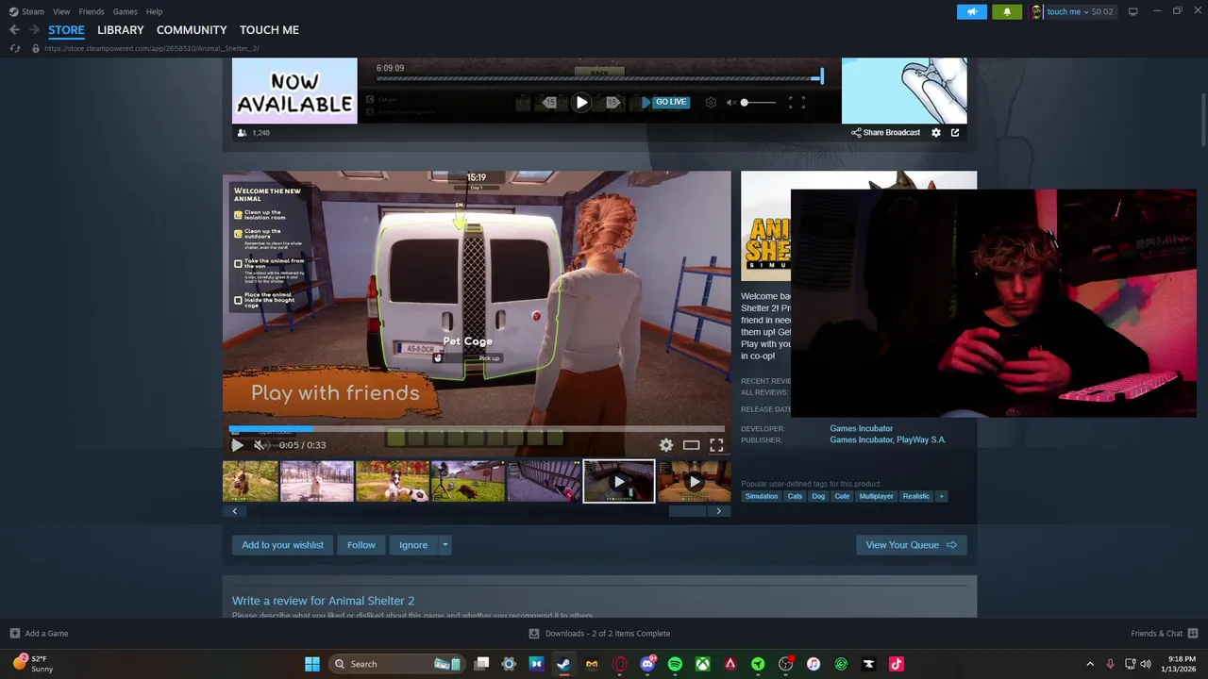
Task: Open the Simulation tag
Action: (x=762, y=496)
